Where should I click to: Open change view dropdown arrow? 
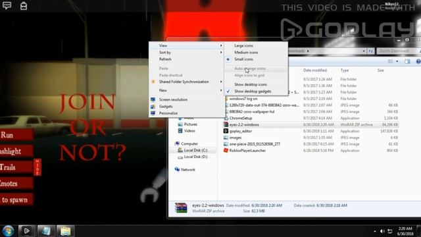tap(397, 61)
